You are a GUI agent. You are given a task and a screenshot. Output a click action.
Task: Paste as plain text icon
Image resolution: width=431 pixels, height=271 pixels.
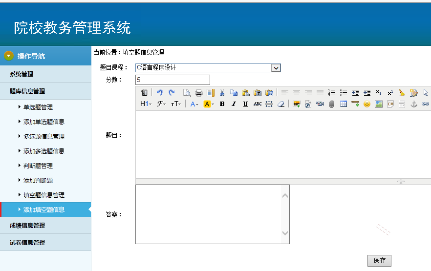(258, 92)
